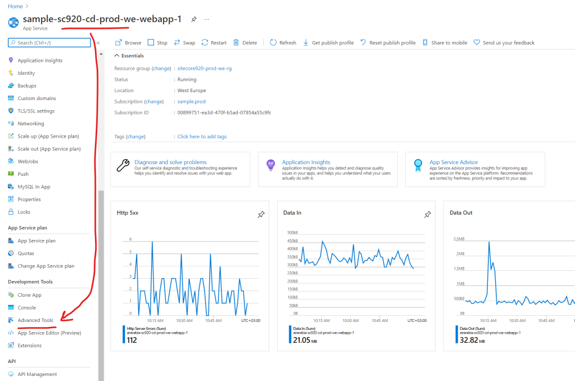Collapse the left sidebar menu
Image resolution: width=575 pixels, height=381 pixels.
click(x=98, y=43)
